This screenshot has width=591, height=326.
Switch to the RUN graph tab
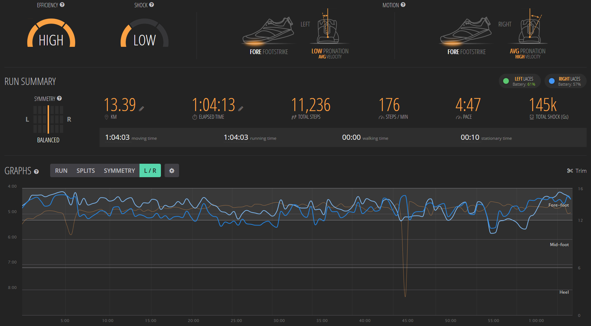tap(61, 171)
